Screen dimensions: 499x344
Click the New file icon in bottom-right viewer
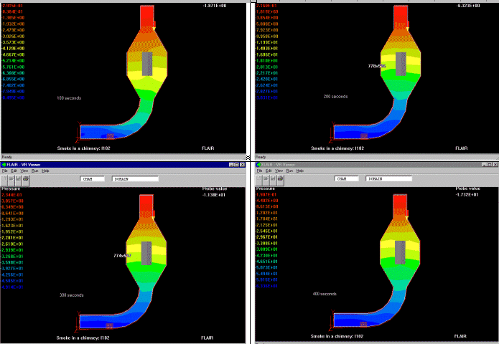click(x=259, y=178)
